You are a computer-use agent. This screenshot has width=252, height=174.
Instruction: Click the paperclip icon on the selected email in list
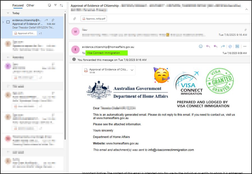(x=53, y=20)
